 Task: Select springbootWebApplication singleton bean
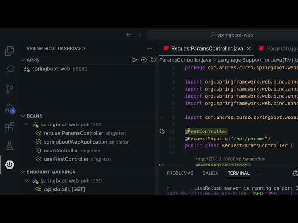pyautogui.click(x=88, y=142)
